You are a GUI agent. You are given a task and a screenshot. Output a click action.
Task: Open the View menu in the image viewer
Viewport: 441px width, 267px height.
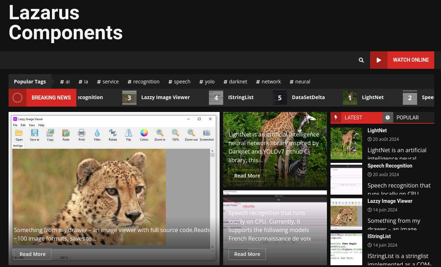tap(32, 125)
